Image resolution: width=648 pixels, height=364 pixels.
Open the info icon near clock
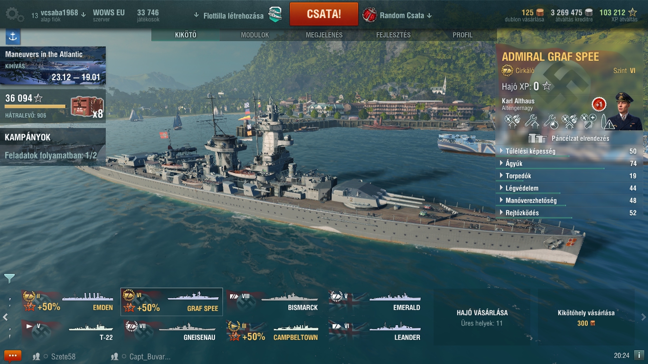[639, 355]
